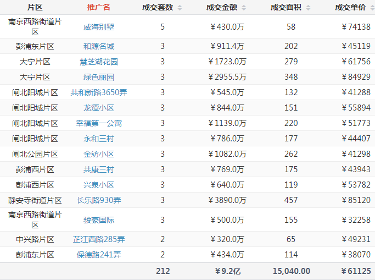Click the 成交面积 header label
The image size is (375, 280).
pos(286,7)
